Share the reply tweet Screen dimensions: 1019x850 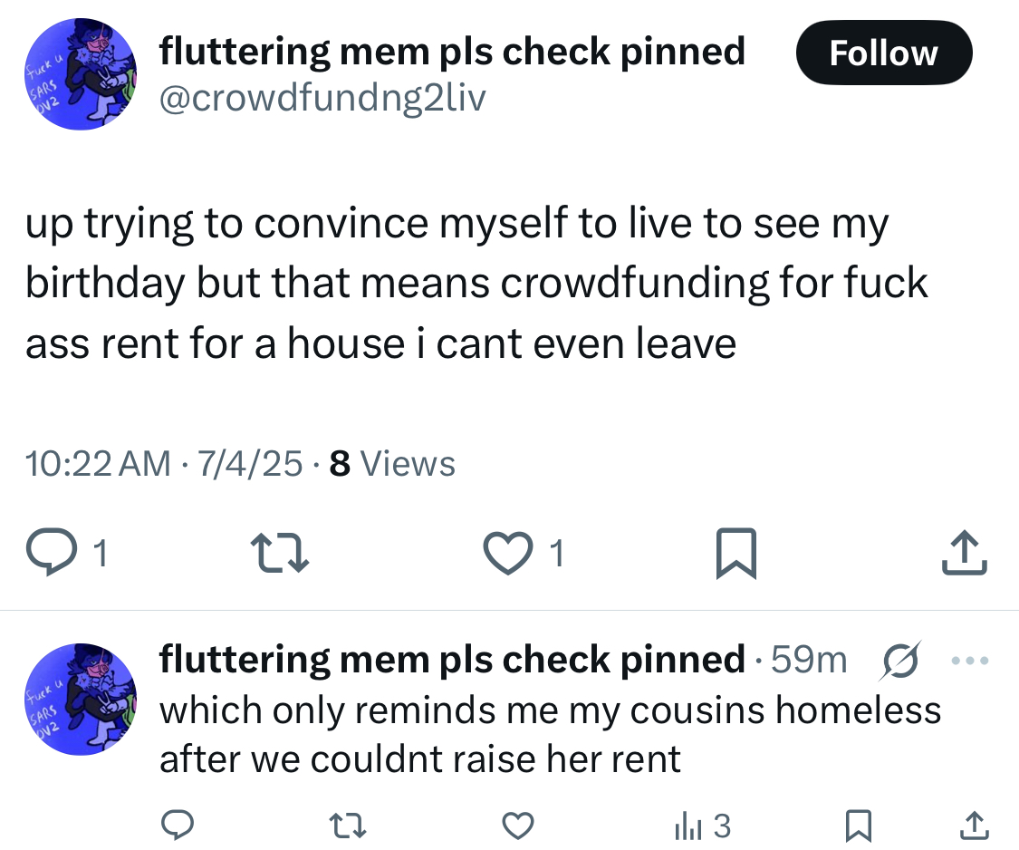point(974,826)
